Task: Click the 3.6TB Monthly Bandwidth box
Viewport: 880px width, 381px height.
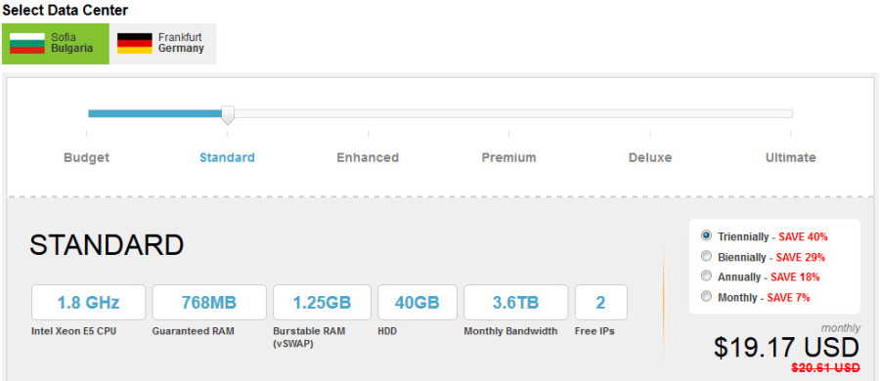Action: pos(515,303)
